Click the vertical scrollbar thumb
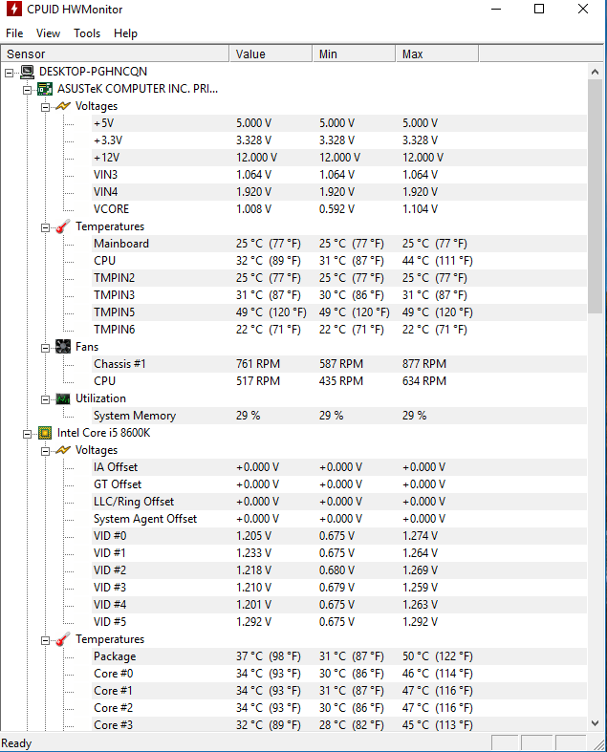 [x=595, y=197]
